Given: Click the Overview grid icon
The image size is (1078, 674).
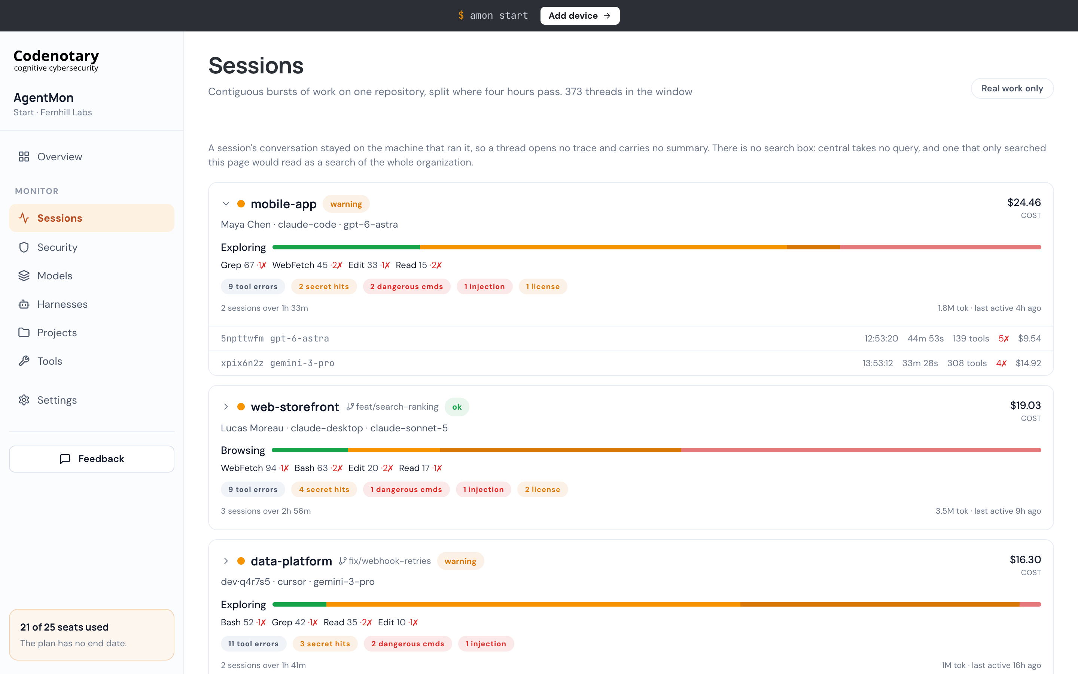Looking at the screenshot, I should click(24, 157).
